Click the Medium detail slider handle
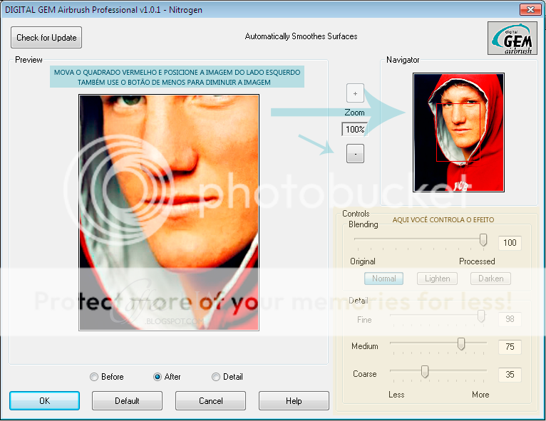The image size is (546, 421). coord(461,345)
